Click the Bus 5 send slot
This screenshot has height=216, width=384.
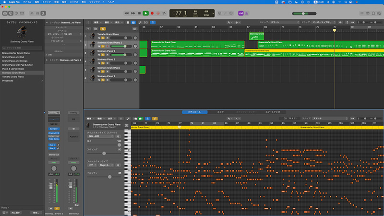[52, 145]
